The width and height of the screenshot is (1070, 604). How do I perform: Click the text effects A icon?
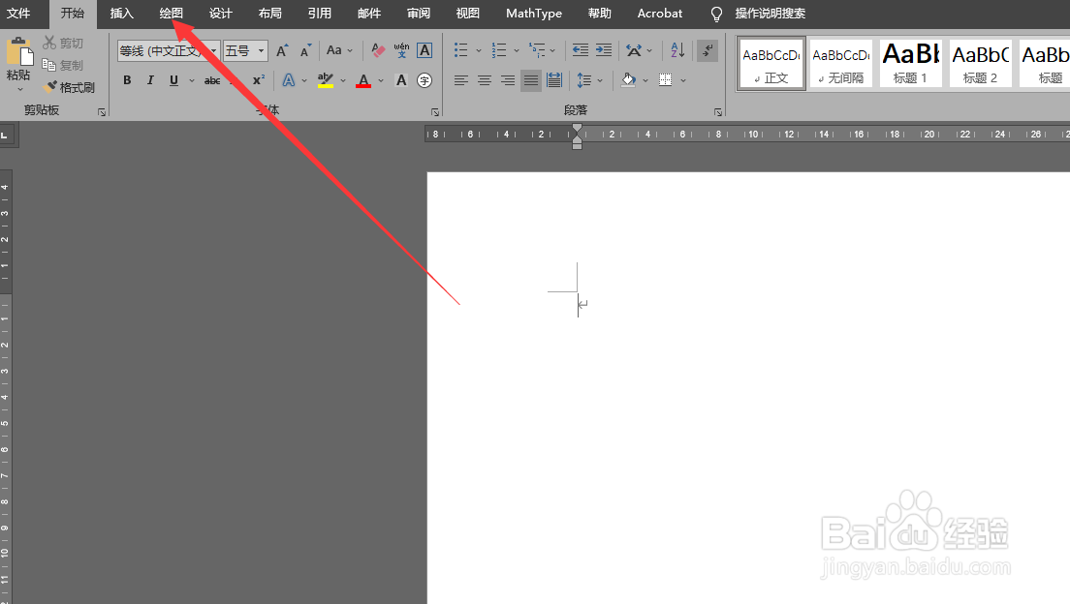289,80
